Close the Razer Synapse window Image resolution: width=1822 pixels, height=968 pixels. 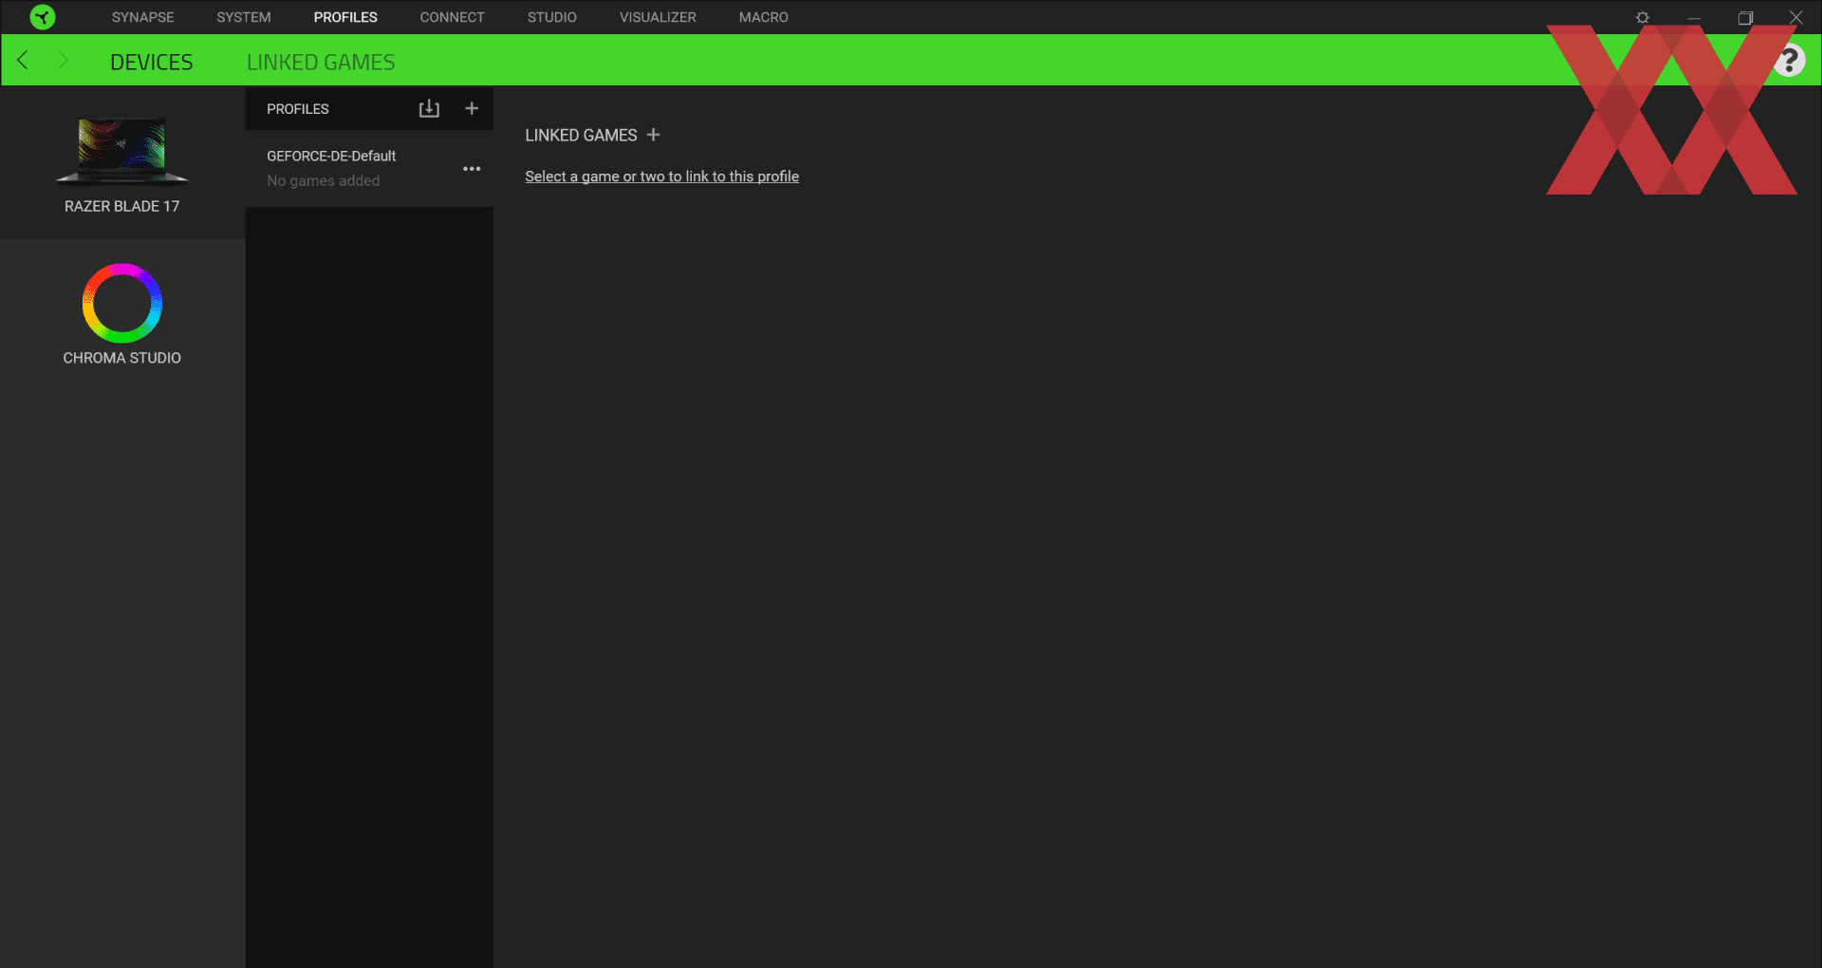tap(1796, 17)
